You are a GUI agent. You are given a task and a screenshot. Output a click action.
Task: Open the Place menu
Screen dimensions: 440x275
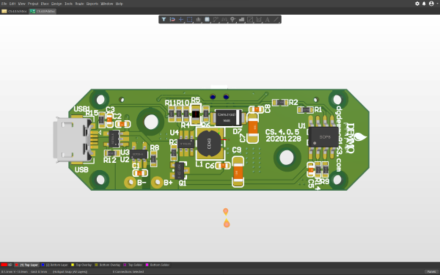[x=45, y=4]
